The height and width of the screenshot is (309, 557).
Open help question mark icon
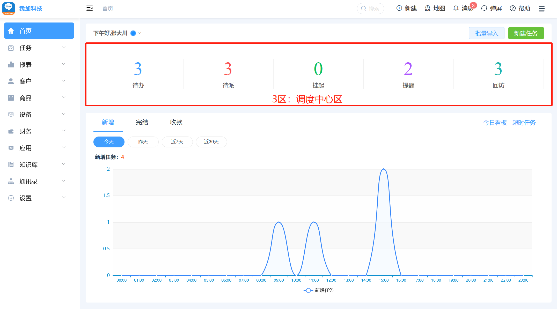coord(512,9)
